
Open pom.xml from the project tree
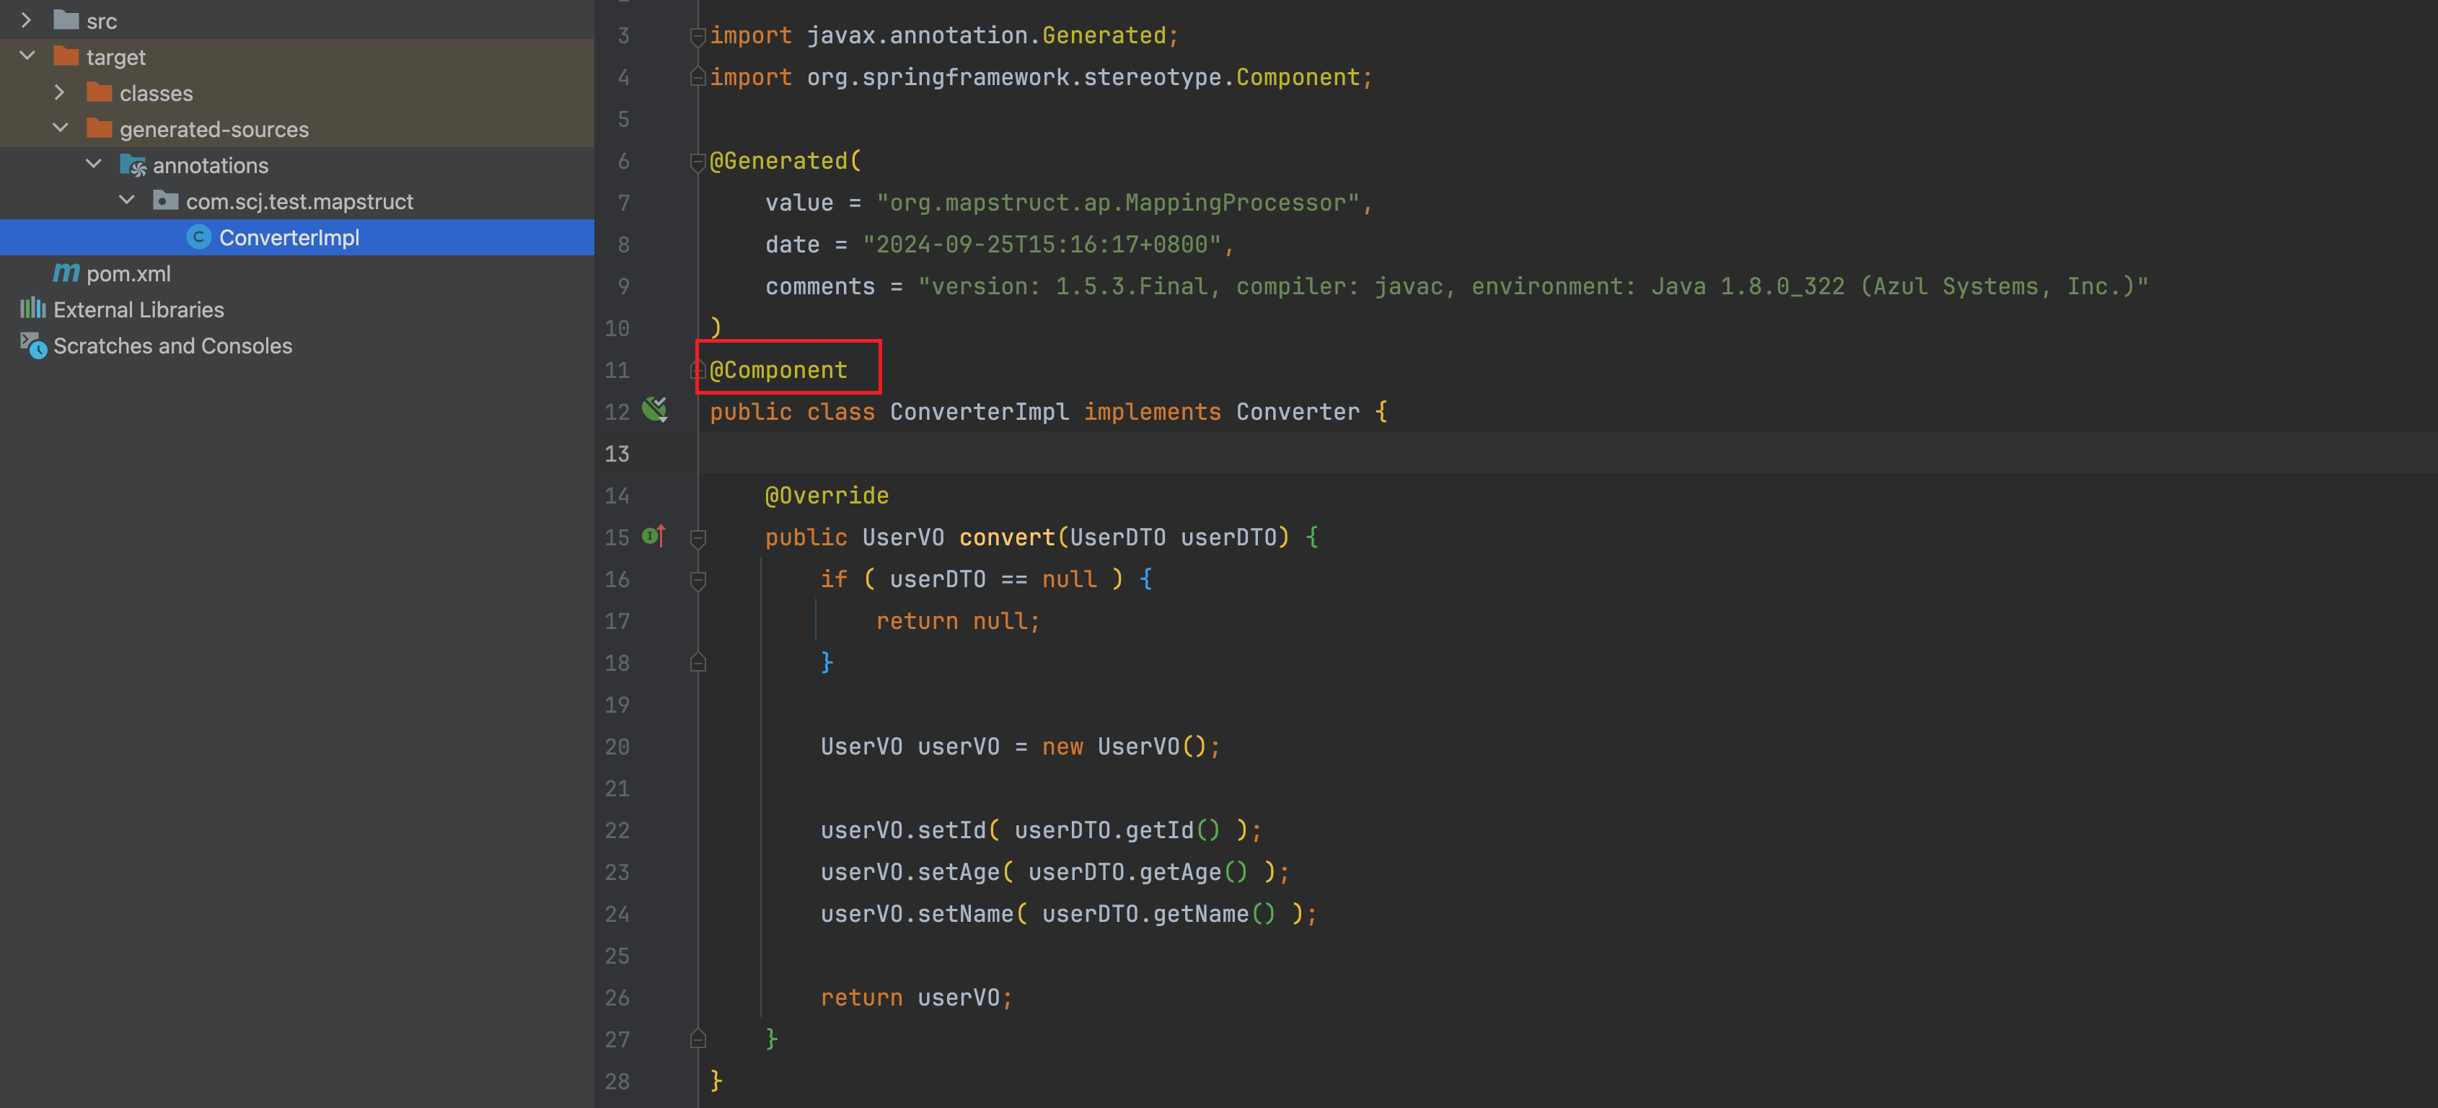128,273
